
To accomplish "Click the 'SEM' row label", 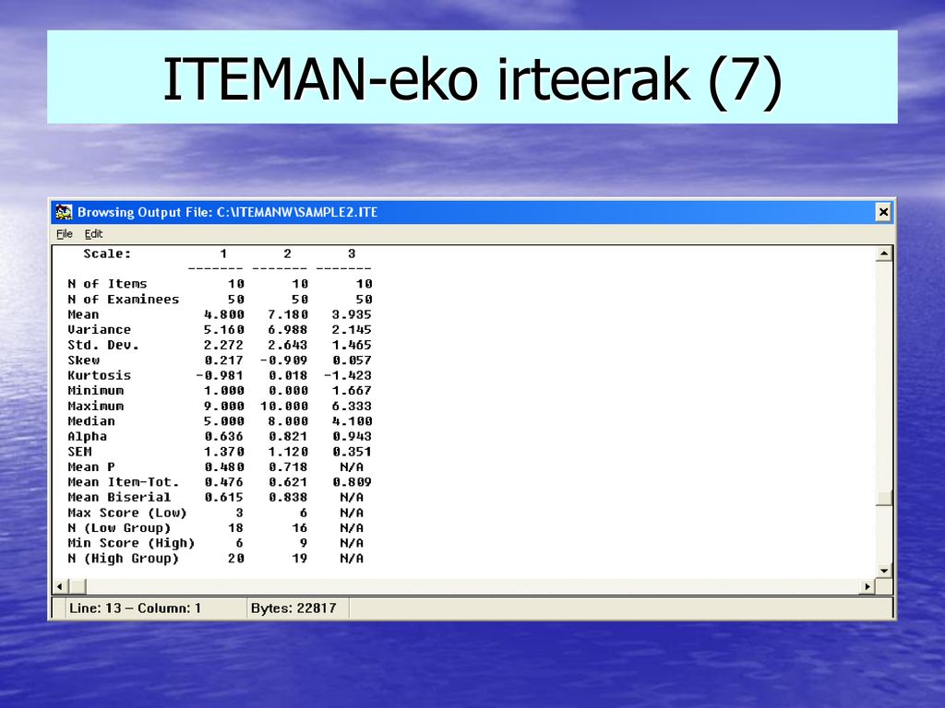I will 79,452.
